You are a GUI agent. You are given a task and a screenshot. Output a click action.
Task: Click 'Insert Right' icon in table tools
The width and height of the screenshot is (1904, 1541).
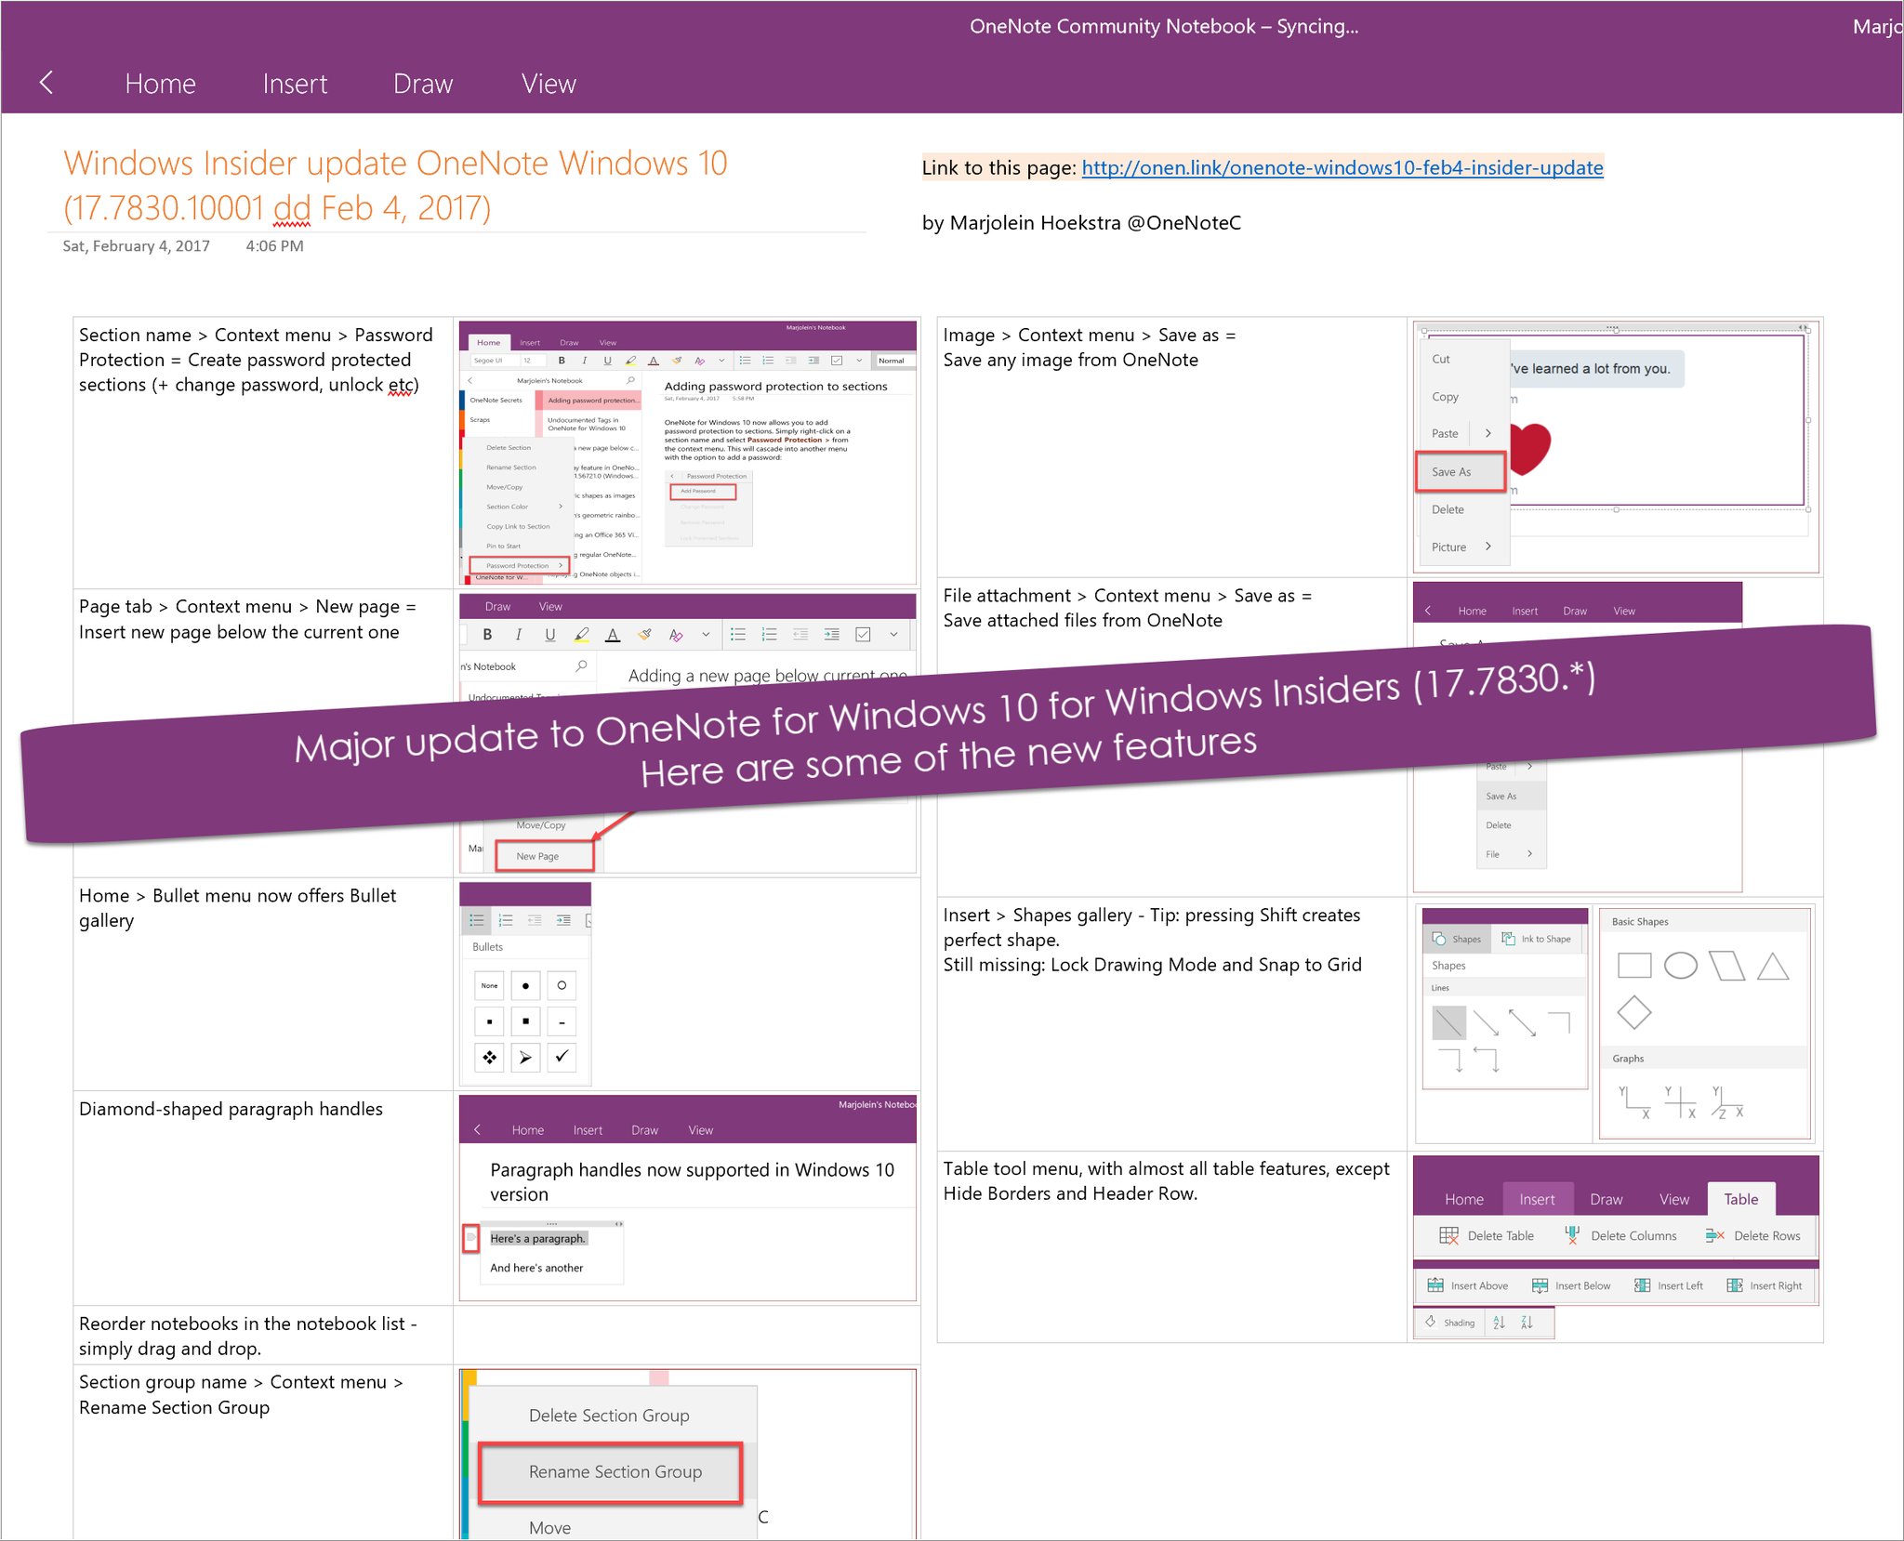(1734, 1285)
